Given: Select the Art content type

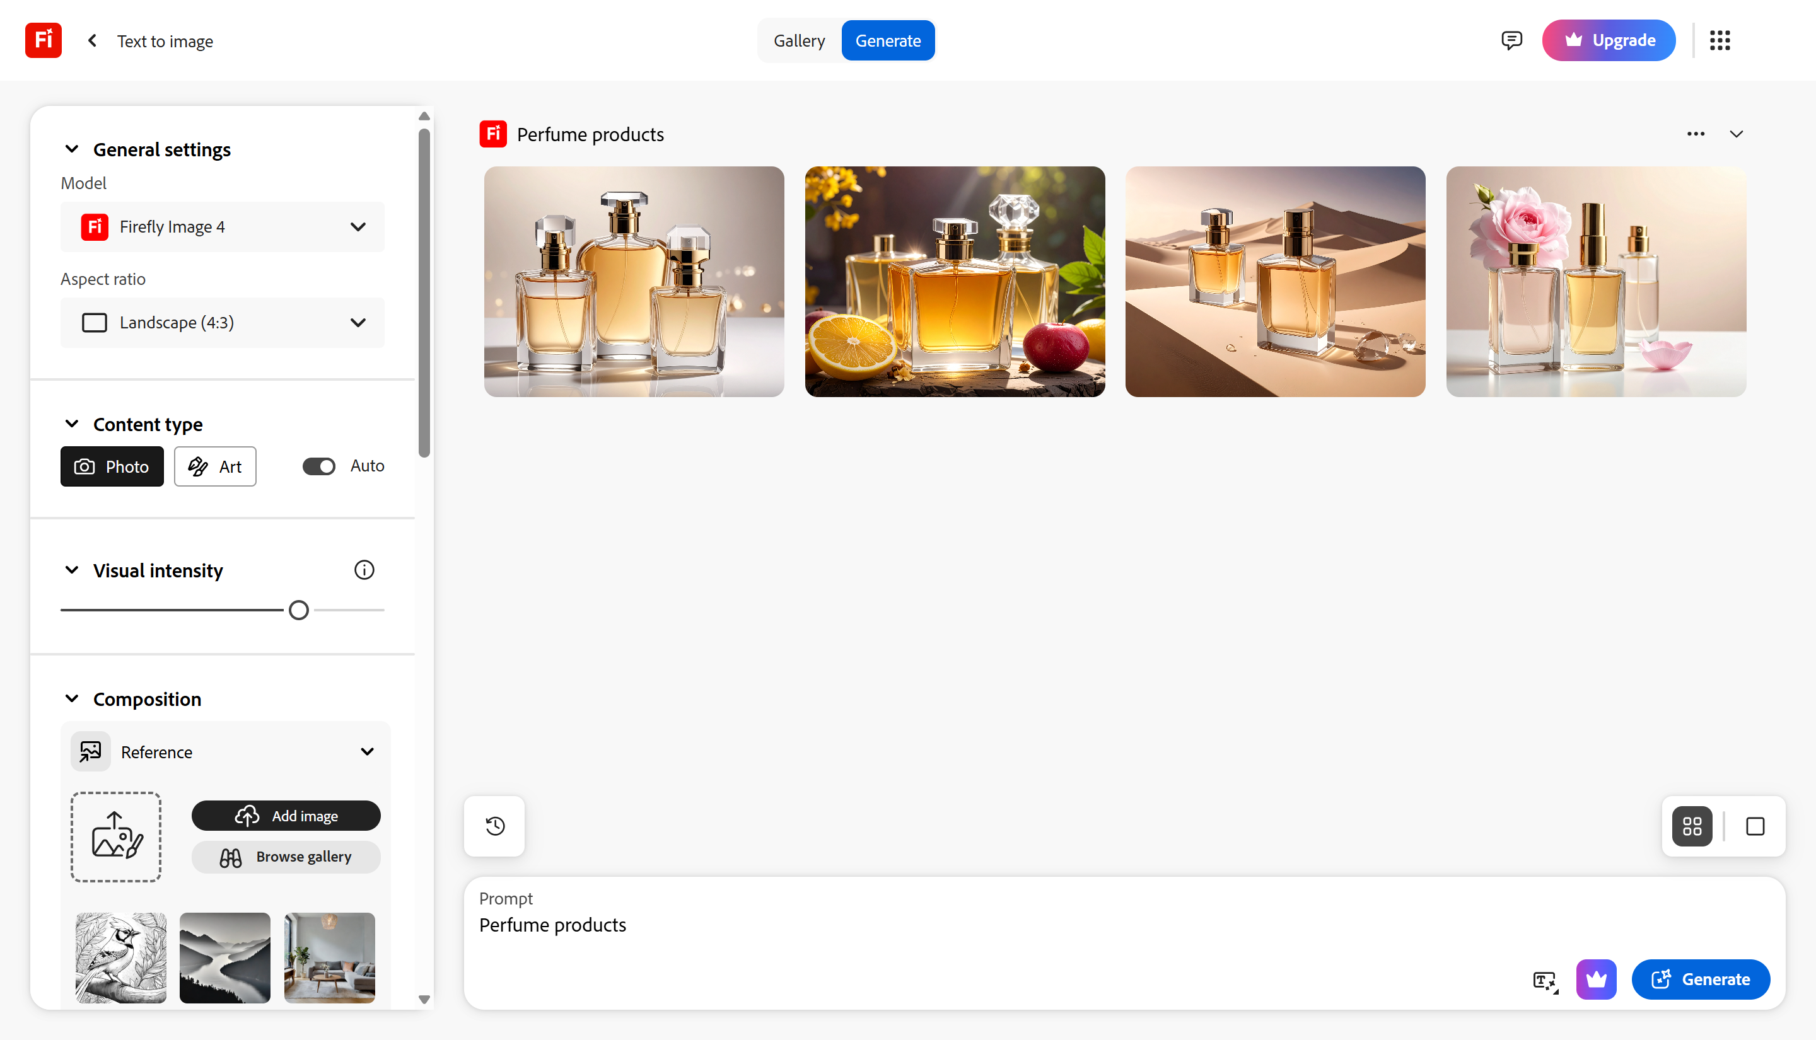Looking at the screenshot, I should (214, 466).
